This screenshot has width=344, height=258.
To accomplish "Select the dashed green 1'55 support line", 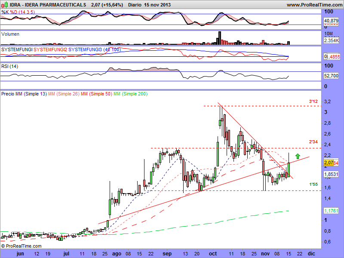I will click(x=233, y=190).
